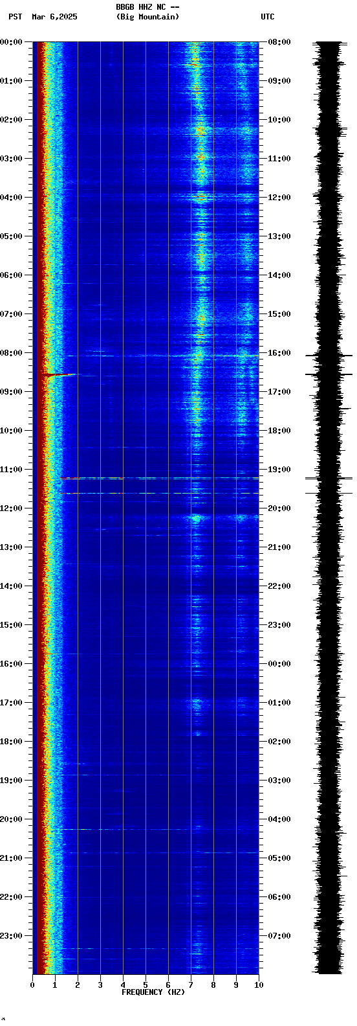Click the "UTC" timezone header
This screenshot has width=357, height=1026.
[x=268, y=17]
